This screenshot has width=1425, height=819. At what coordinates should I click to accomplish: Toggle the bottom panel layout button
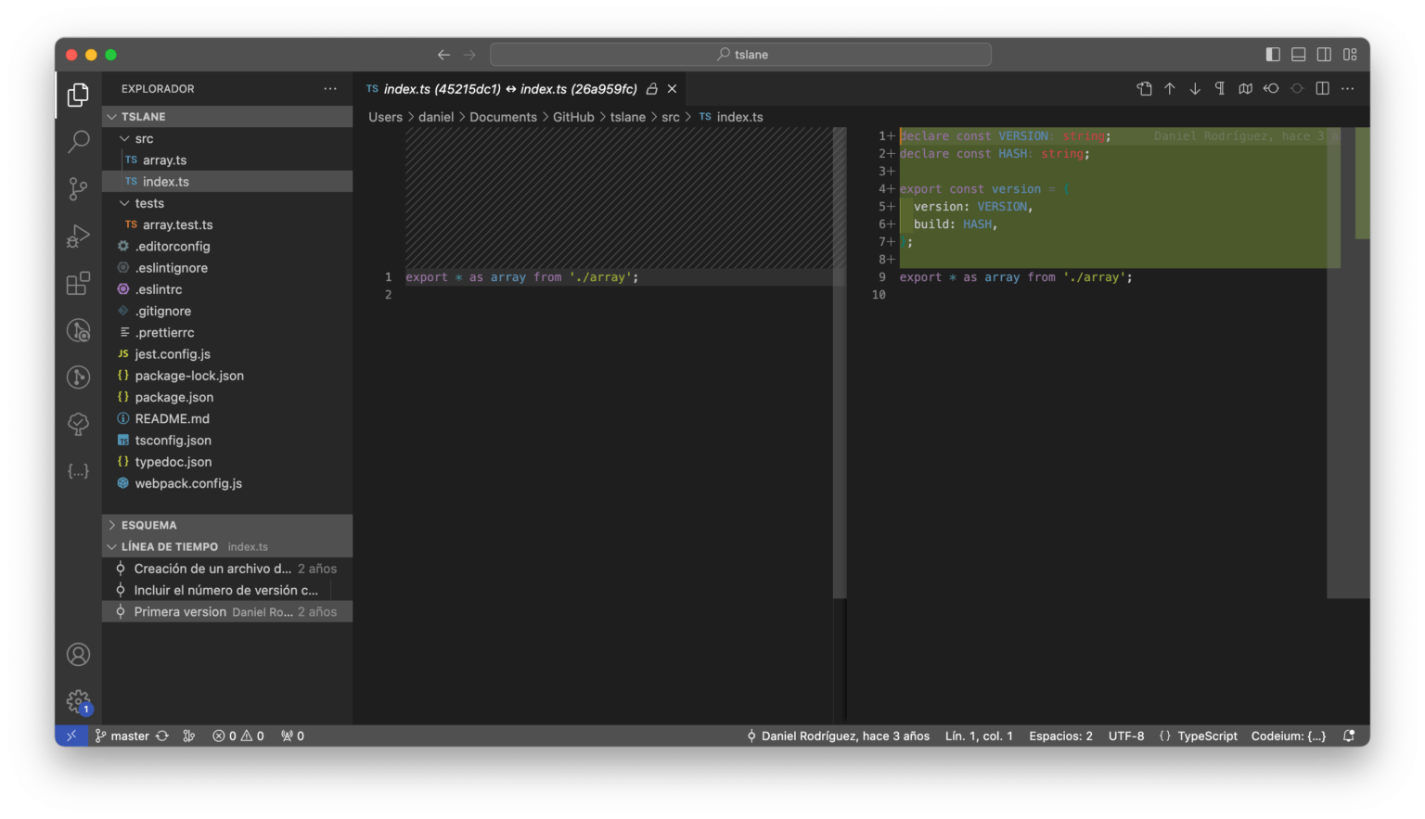point(1299,55)
